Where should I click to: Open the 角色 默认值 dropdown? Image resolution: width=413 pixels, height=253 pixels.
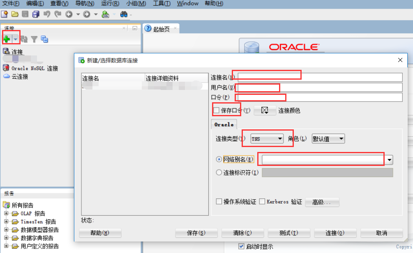click(x=328, y=139)
